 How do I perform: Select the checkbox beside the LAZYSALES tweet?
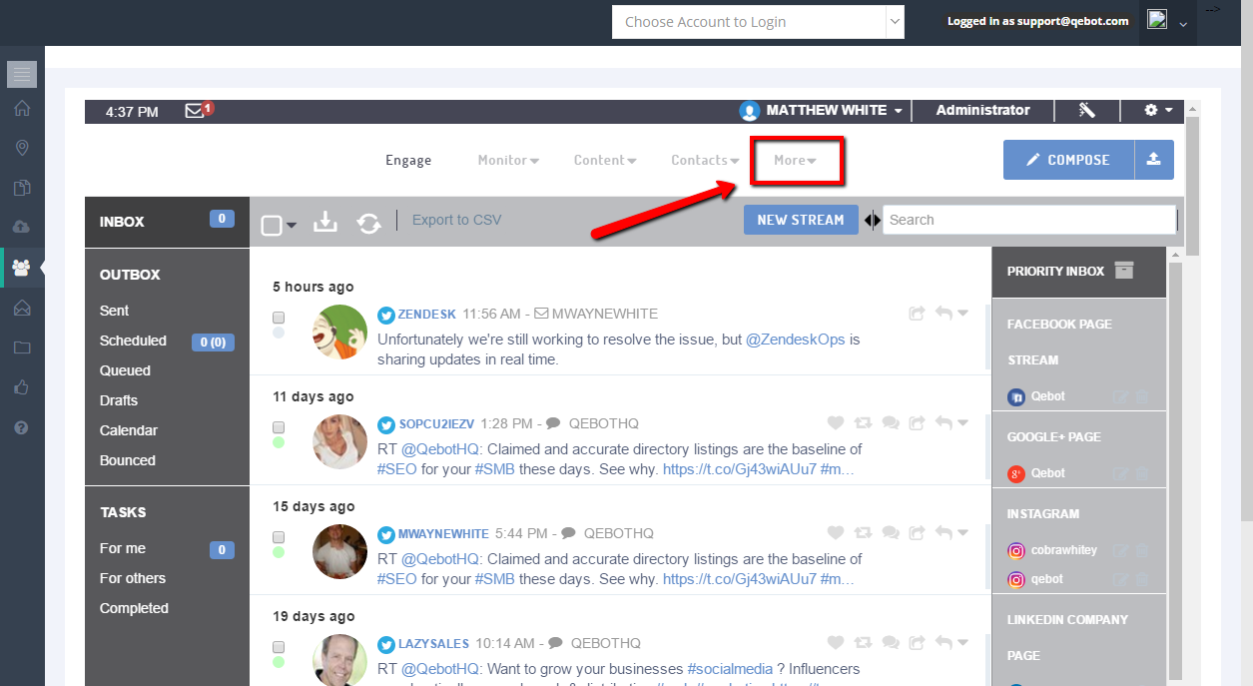tap(279, 646)
